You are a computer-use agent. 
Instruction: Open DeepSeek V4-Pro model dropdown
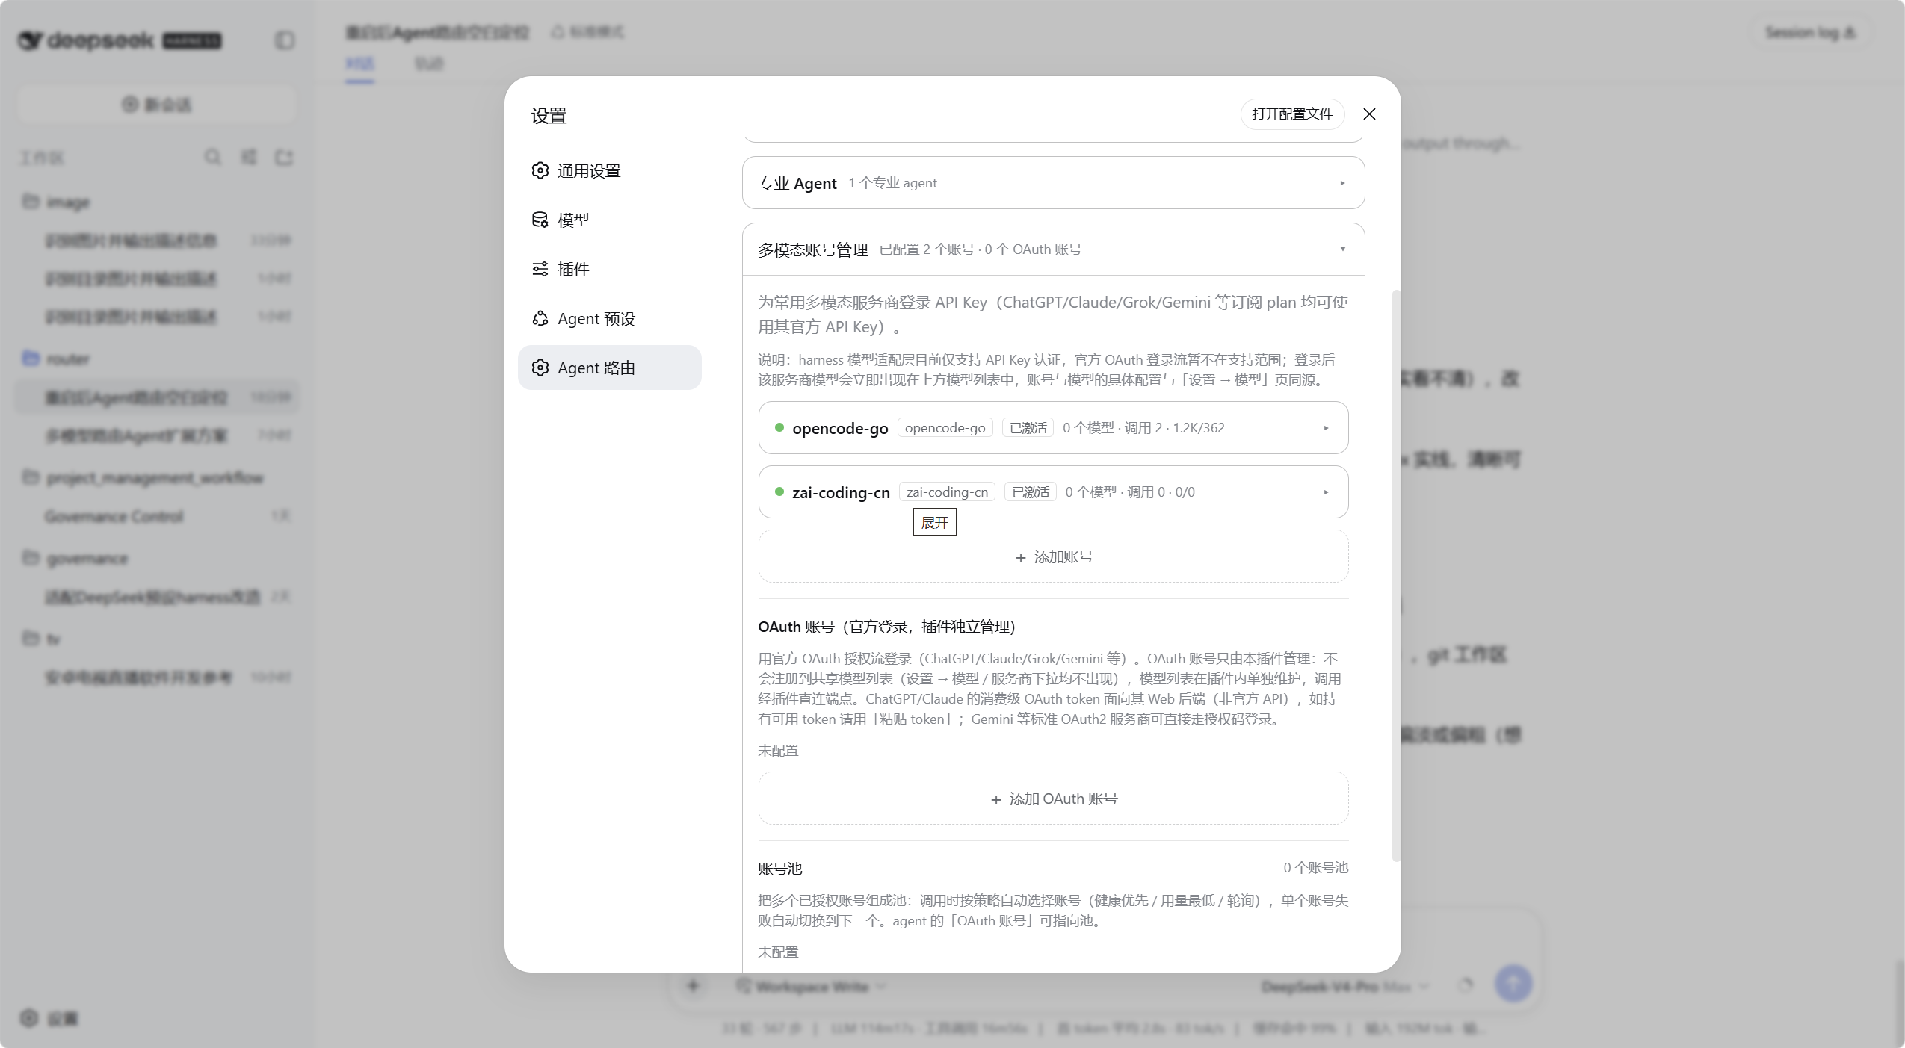1344,987
